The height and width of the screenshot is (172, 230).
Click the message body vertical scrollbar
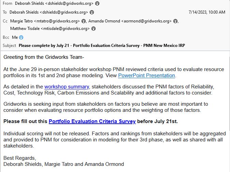(229, 93)
